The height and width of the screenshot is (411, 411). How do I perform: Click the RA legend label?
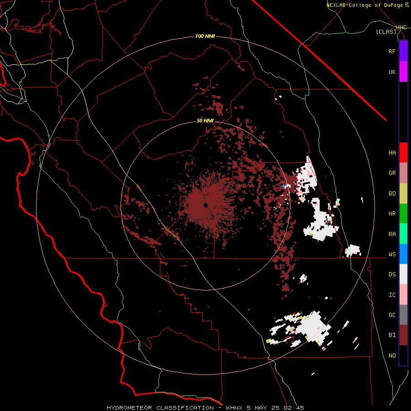click(x=392, y=234)
